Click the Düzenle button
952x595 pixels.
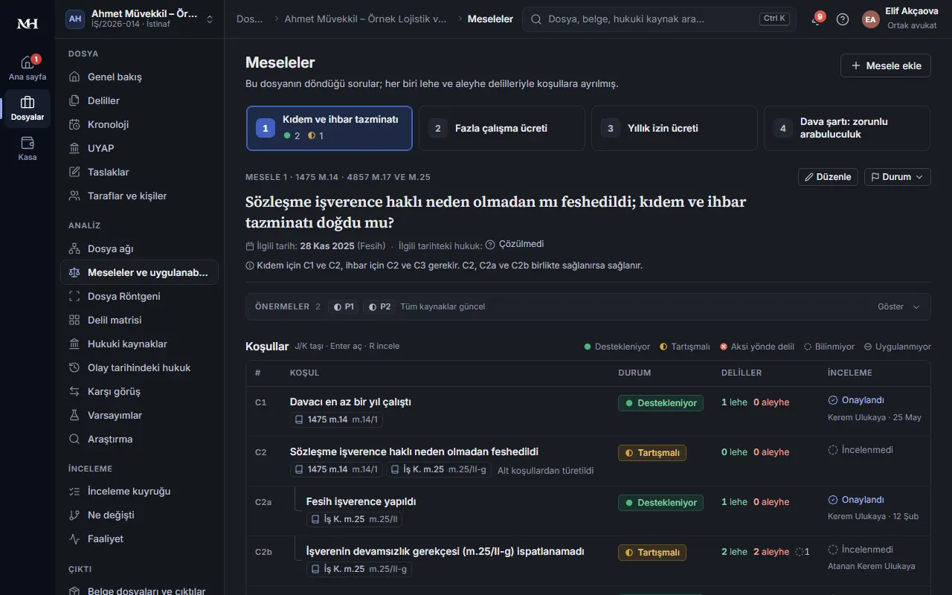828,177
